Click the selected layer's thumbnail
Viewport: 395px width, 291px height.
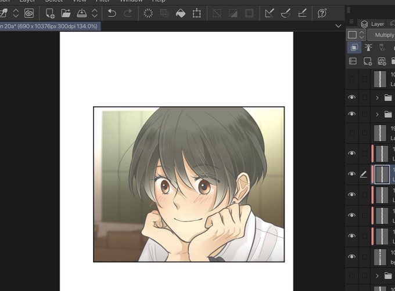[x=382, y=174]
